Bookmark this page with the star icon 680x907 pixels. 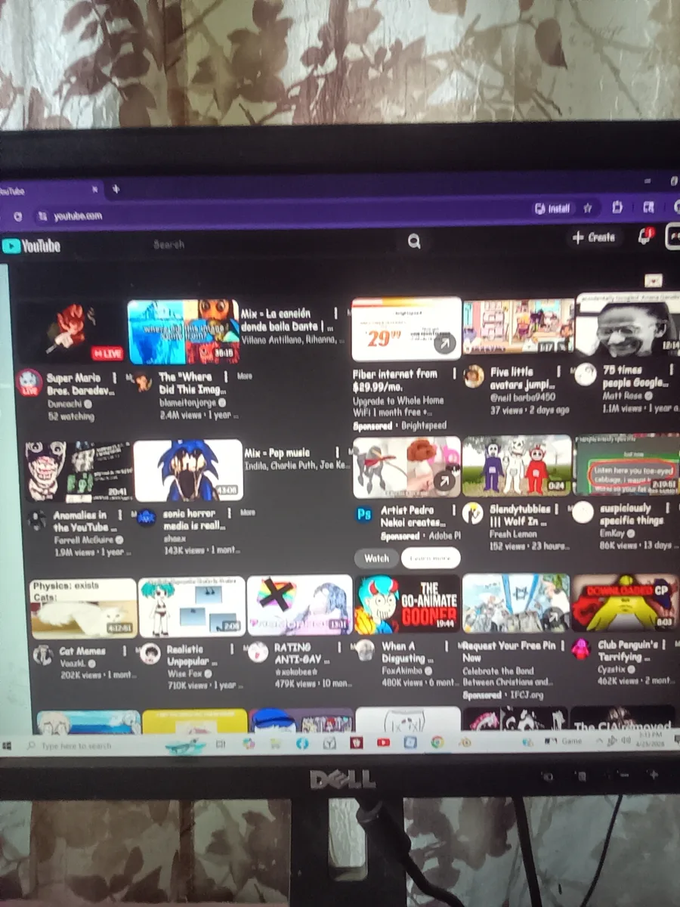[587, 208]
